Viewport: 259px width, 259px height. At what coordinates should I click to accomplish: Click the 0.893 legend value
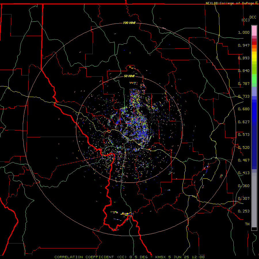pyautogui.click(x=244, y=58)
